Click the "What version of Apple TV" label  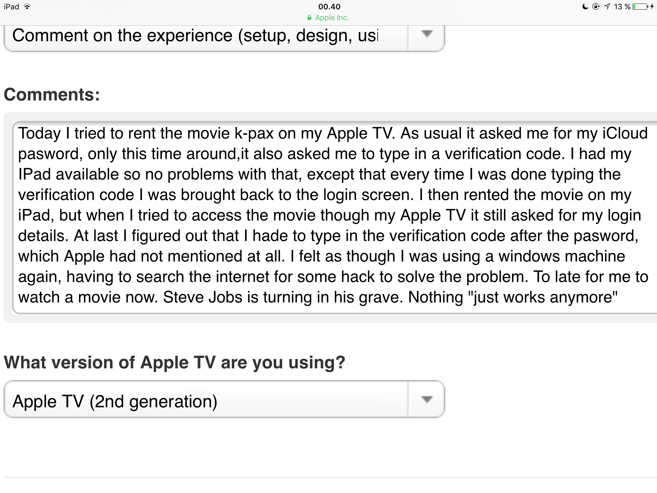[174, 362]
